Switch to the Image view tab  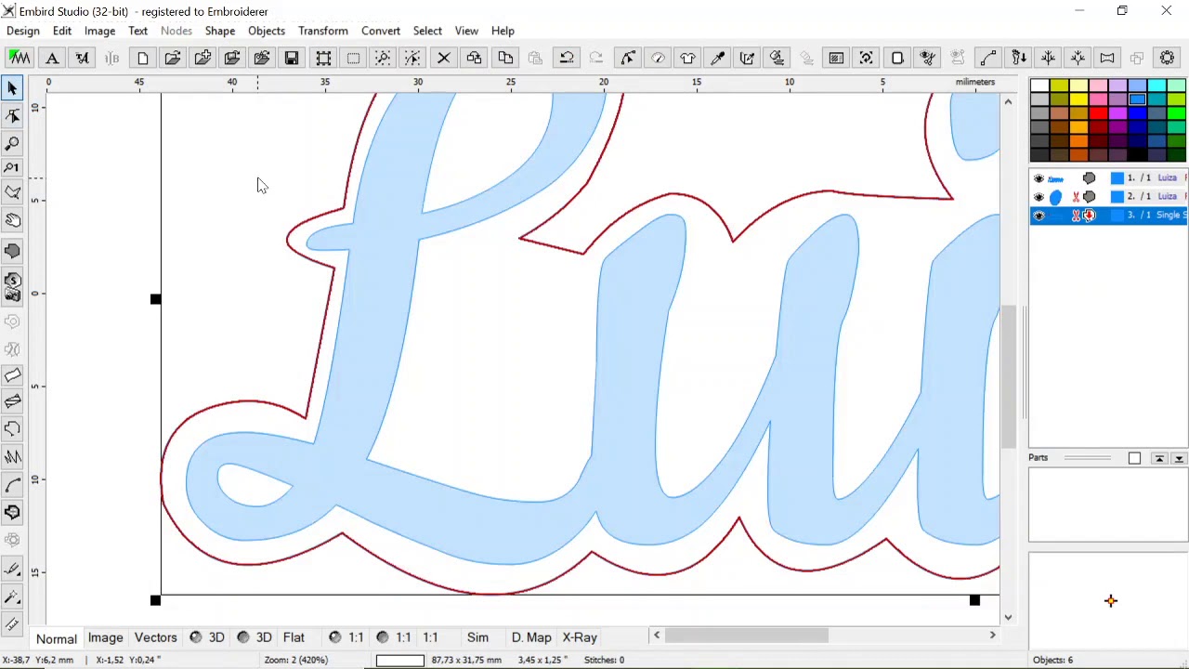click(x=105, y=637)
